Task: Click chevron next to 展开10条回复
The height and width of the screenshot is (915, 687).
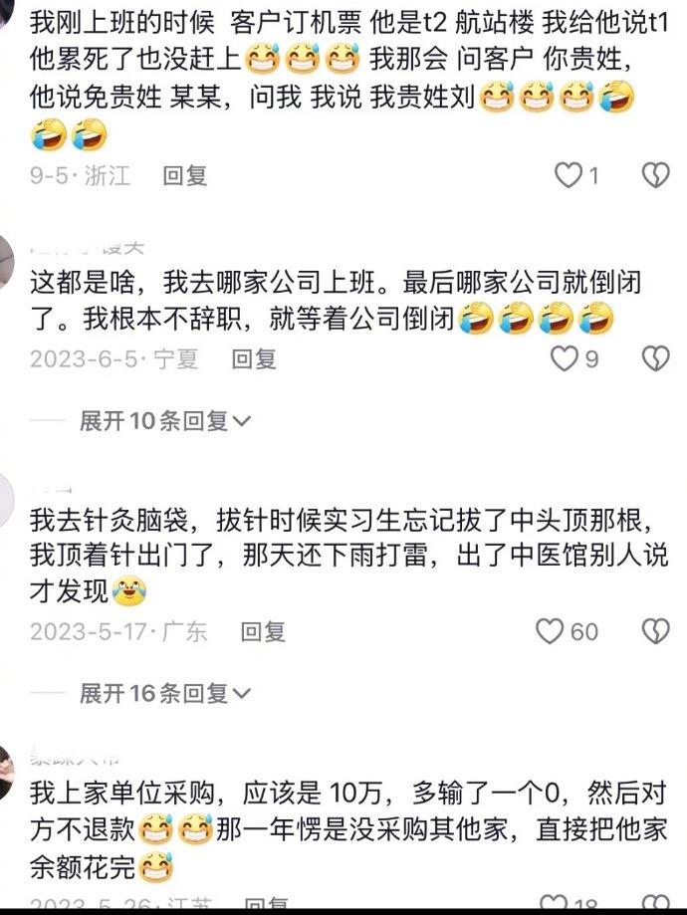Action: 242,421
